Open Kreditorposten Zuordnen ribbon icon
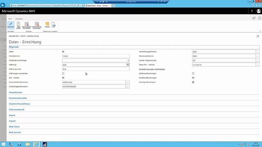This screenshot has height=147, width=262. pyautogui.click(x=37, y=25)
